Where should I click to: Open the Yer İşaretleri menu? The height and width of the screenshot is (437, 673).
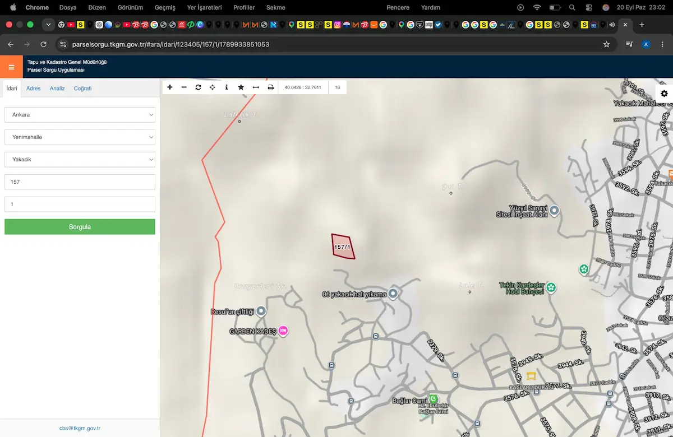(x=205, y=8)
